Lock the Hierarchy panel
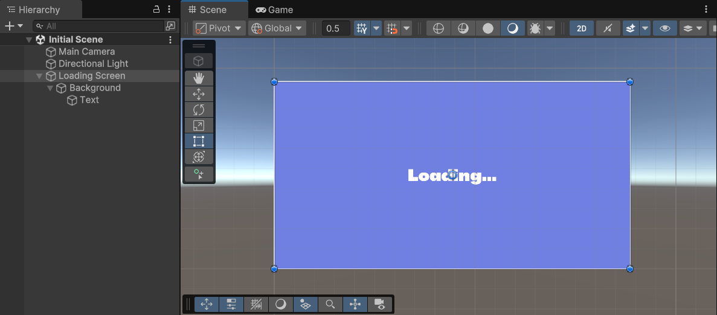 click(x=156, y=9)
